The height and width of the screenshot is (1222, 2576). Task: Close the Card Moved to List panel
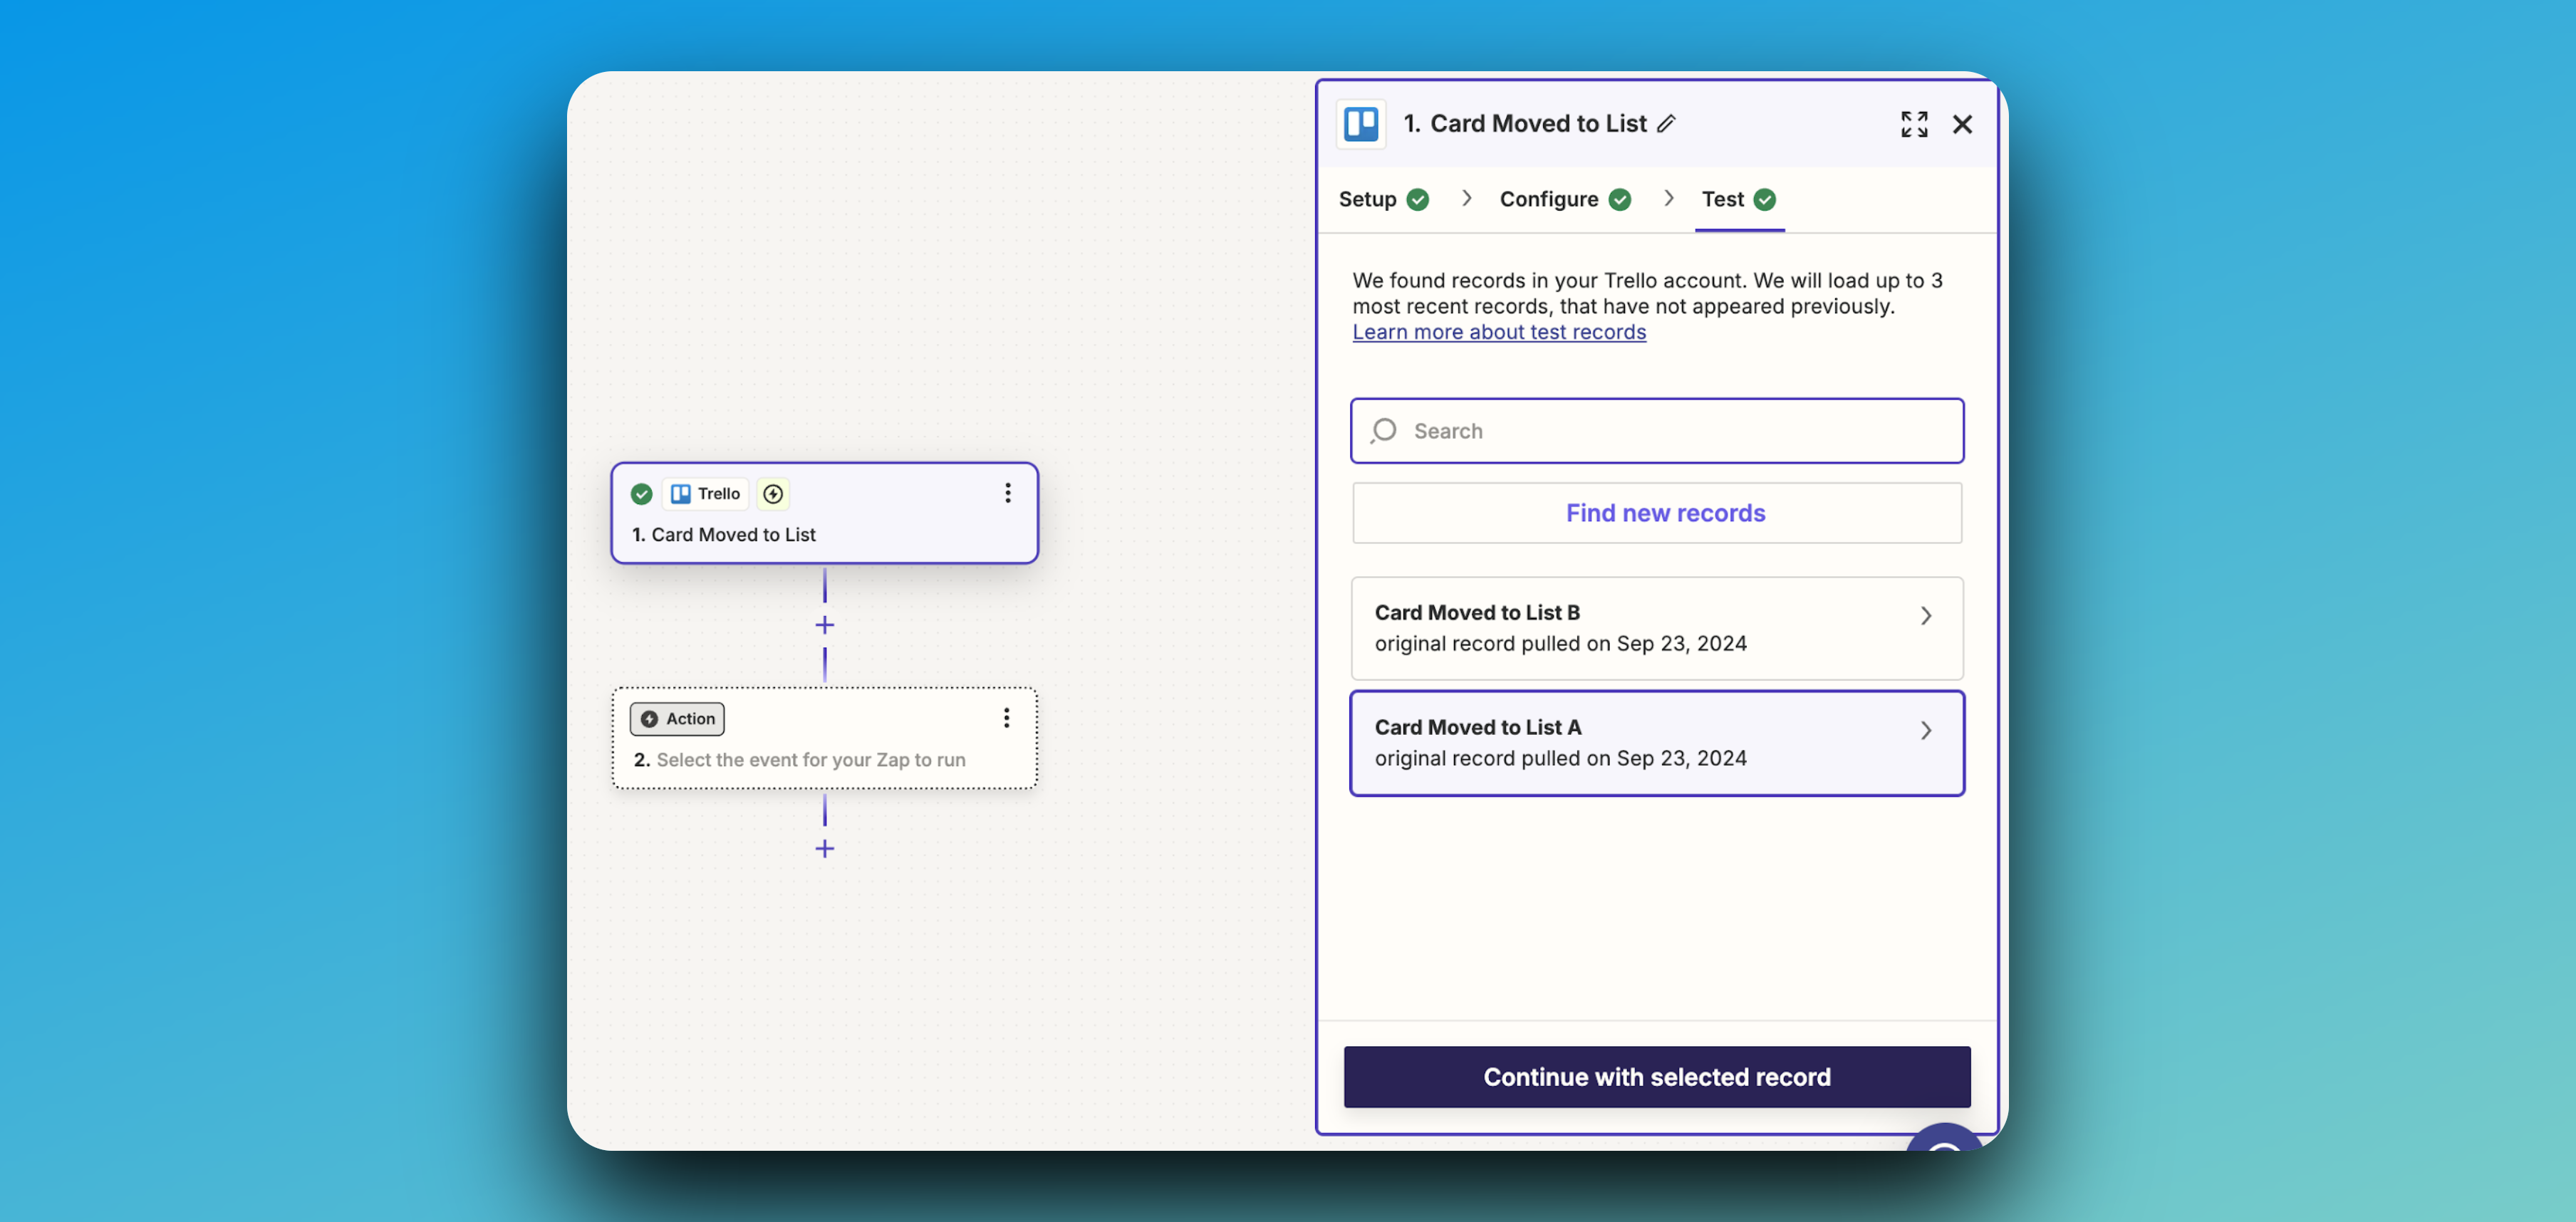coord(1962,124)
